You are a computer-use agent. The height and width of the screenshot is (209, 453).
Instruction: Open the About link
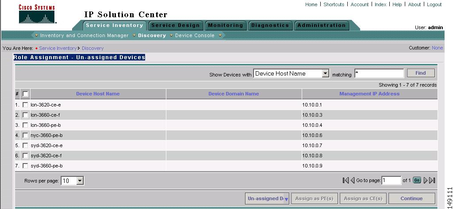click(414, 4)
